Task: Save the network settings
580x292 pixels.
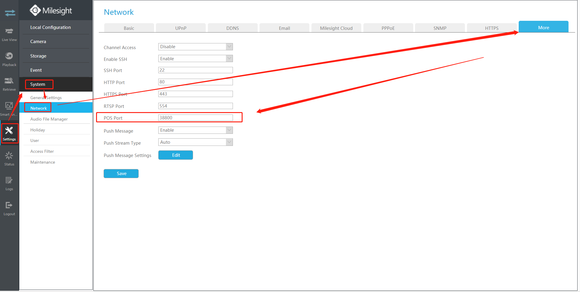Action: [x=121, y=174]
